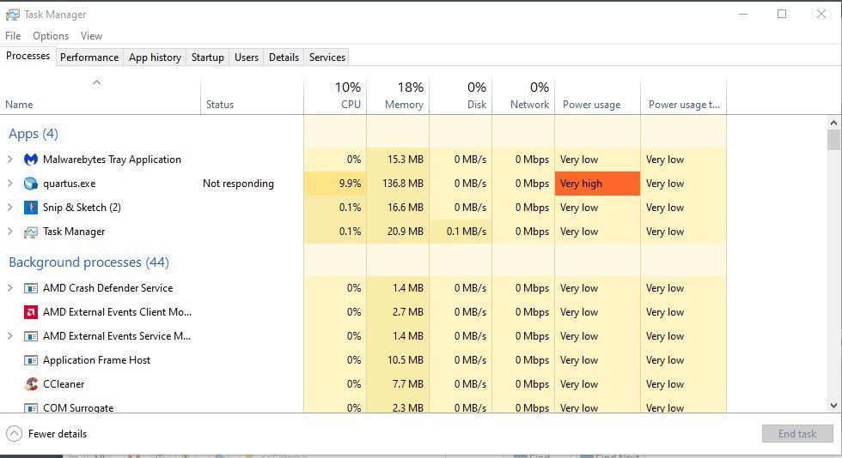The width and height of the screenshot is (842, 458).
Task: Select the quartus.exe process icon
Action: [x=31, y=184]
